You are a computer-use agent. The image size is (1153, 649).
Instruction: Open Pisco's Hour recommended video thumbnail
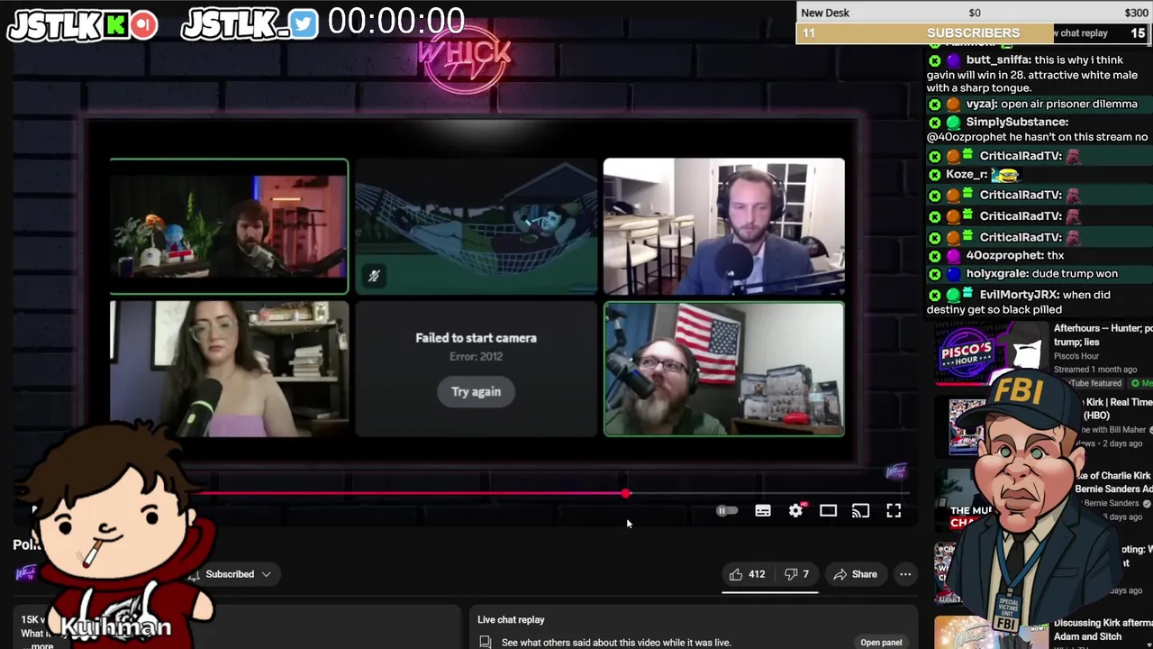[x=989, y=353]
